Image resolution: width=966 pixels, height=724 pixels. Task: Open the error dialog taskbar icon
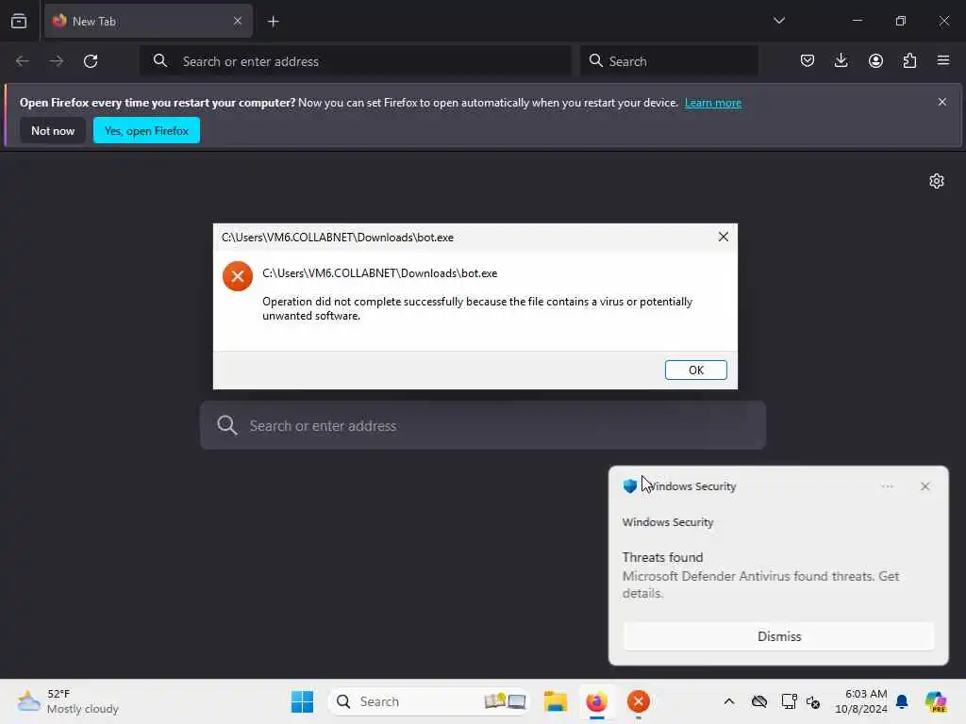point(639,701)
